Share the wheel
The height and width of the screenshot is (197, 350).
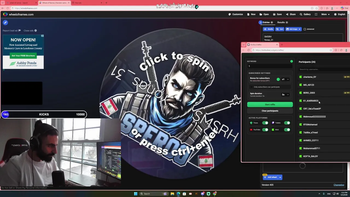click(x=291, y=14)
